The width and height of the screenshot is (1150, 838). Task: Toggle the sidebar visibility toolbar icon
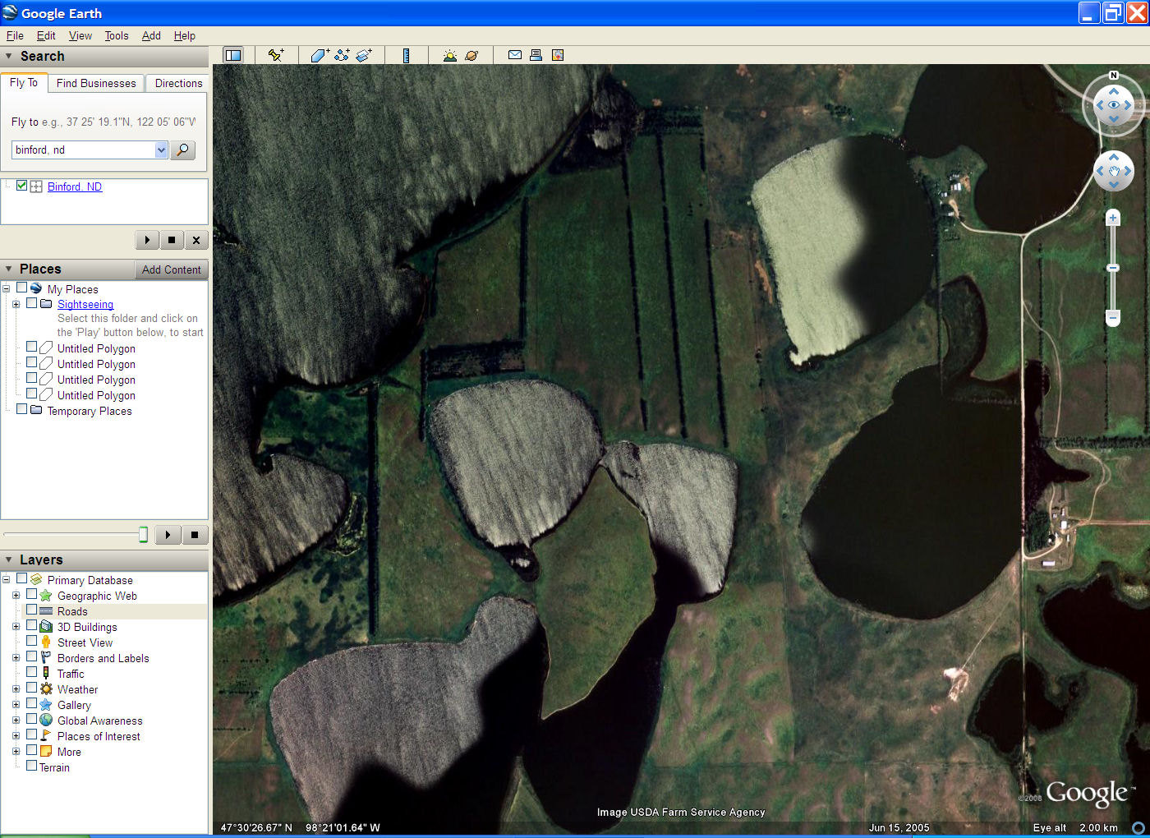(x=233, y=55)
